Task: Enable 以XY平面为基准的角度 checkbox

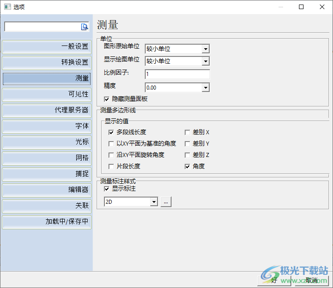Action: 111,144
